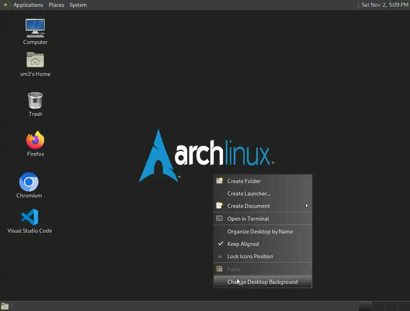
Task: Click the clipboard icon next to Paste
Action: tap(219, 269)
